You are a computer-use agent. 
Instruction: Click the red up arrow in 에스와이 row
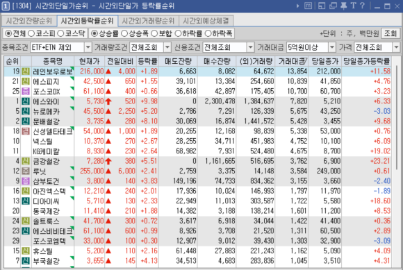[108, 101]
